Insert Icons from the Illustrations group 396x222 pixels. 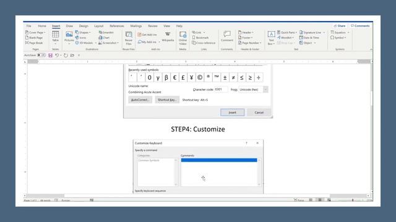point(81,38)
